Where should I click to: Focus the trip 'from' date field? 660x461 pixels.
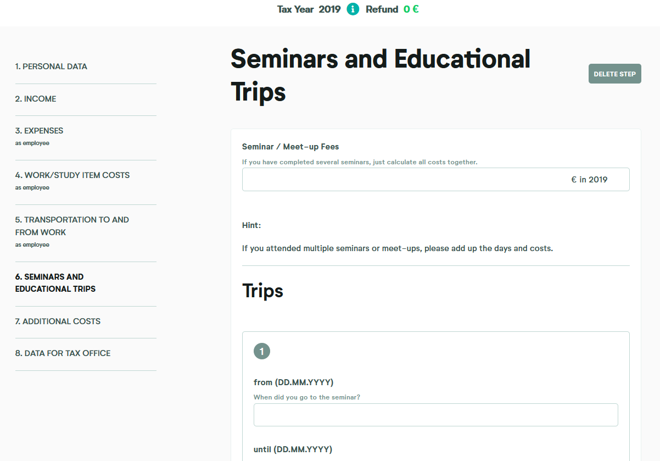click(435, 415)
